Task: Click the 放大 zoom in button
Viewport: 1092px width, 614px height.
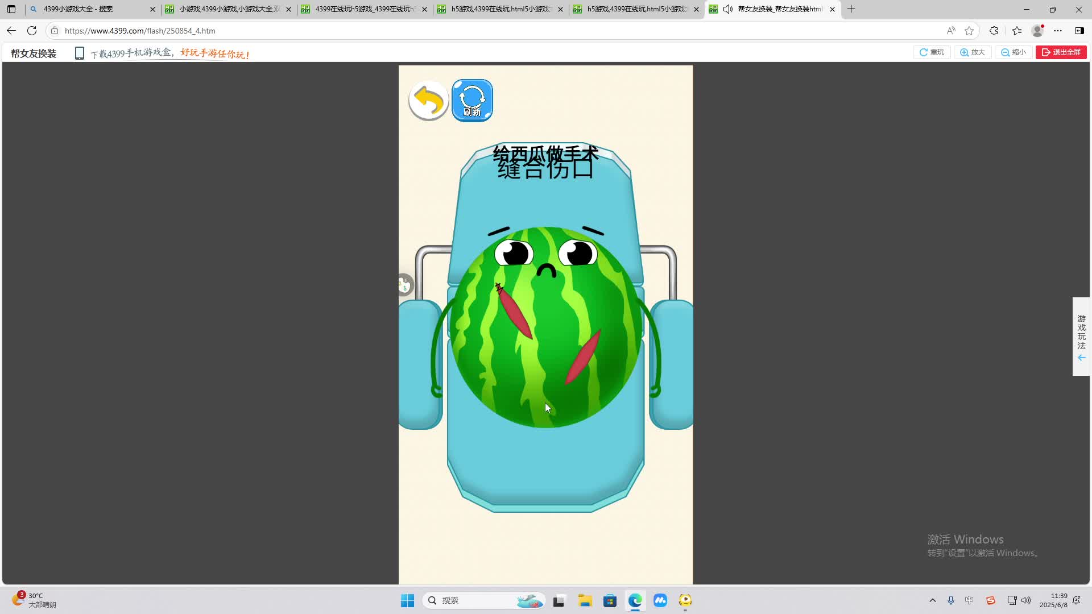Action: (973, 52)
